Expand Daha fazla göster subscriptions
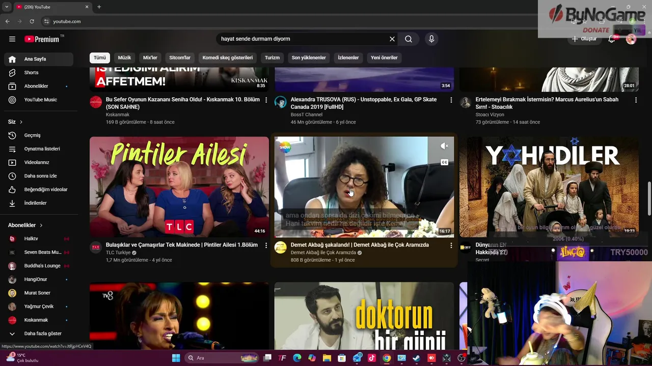Image resolution: width=652 pixels, height=366 pixels. click(39, 333)
